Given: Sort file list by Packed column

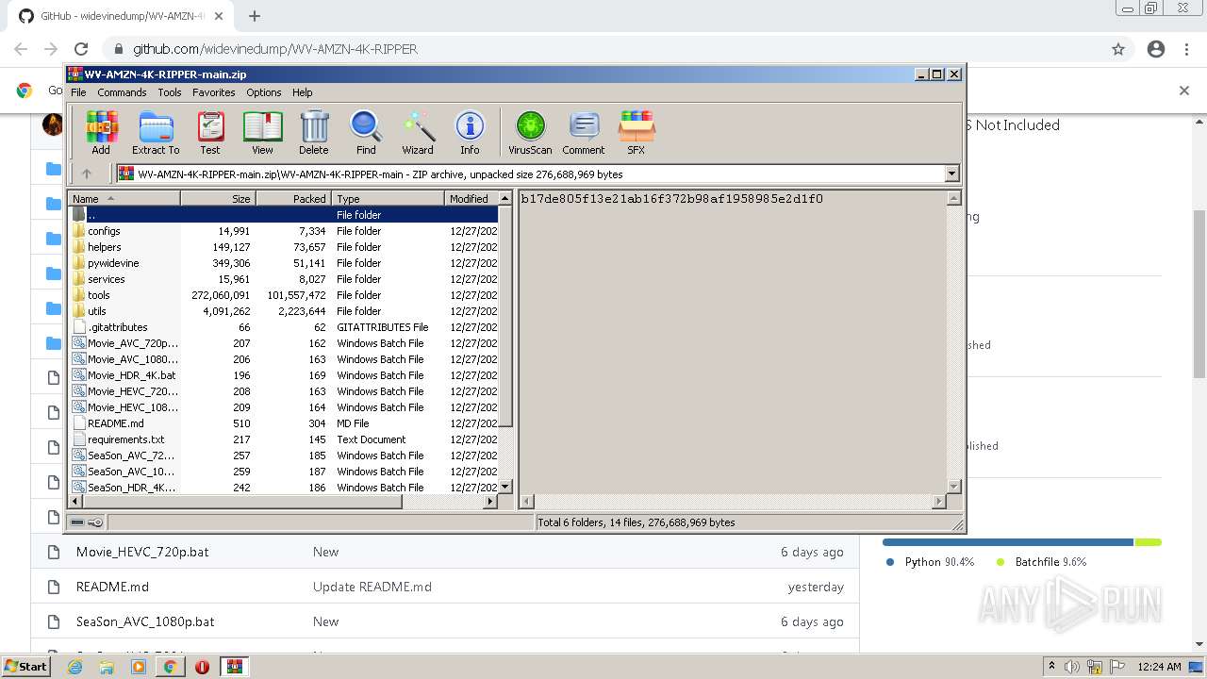Looking at the screenshot, I should [x=293, y=198].
